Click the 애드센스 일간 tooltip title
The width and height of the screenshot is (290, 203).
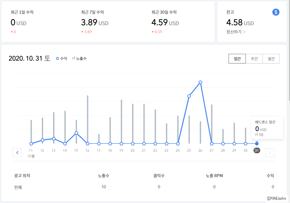pos(265,122)
